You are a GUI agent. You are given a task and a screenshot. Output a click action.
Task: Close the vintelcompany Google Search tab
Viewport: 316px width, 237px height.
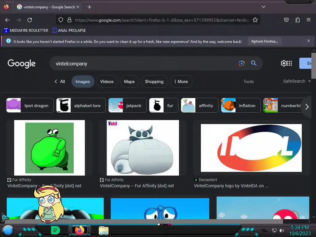(78, 7)
